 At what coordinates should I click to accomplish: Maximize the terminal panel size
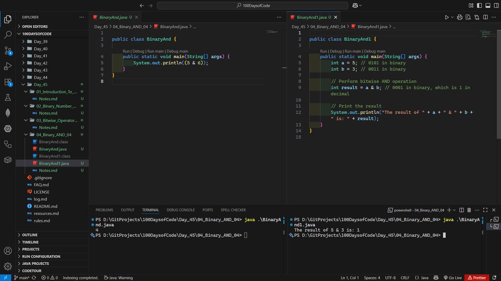(485, 210)
